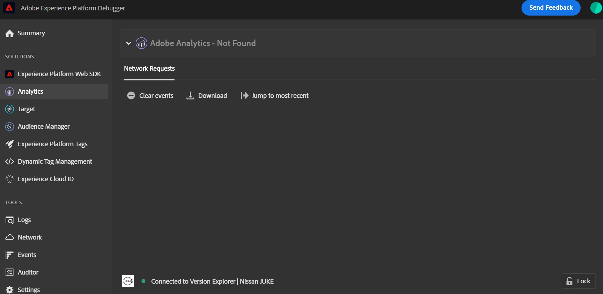
Task: Open the Logs tool icon
Action: coord(10,220)
